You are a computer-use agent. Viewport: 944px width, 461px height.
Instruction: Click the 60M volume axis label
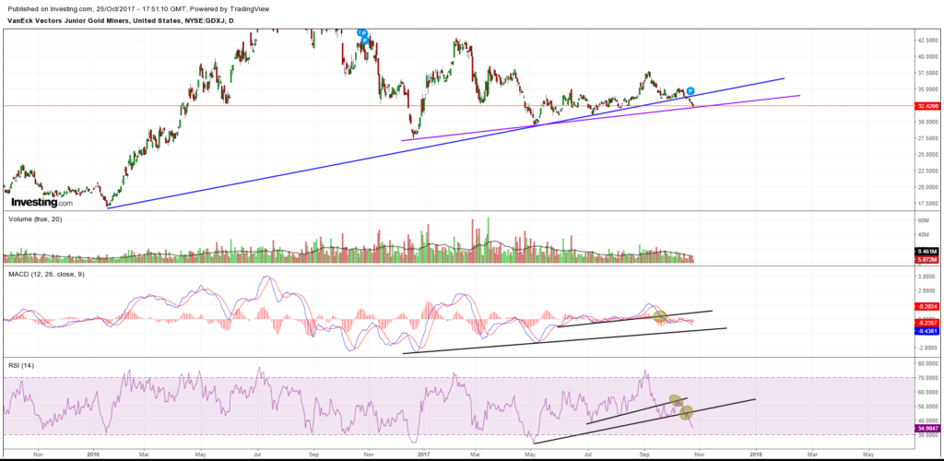(924, 220)
